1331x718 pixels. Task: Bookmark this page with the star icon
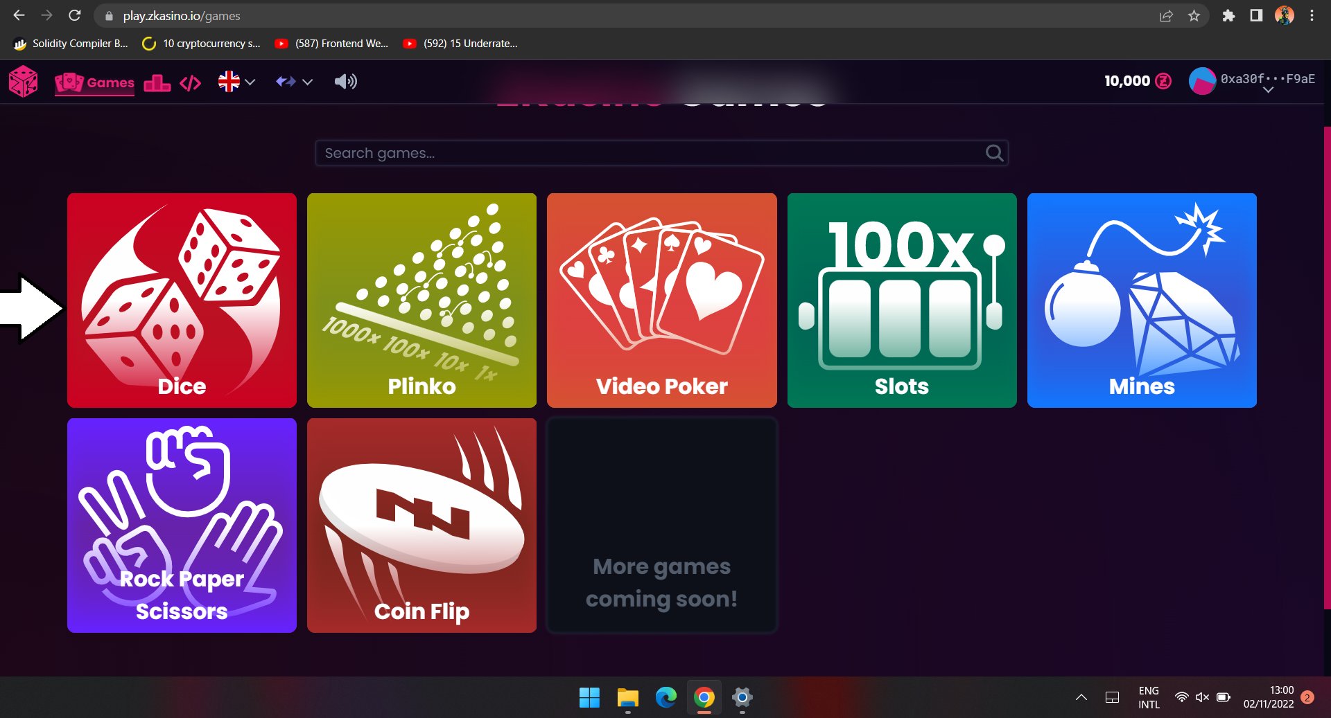pos(1194,15)
